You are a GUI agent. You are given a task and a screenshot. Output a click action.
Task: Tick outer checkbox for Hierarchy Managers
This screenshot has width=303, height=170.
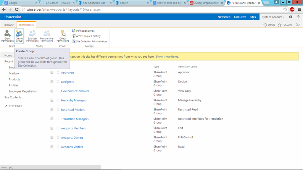(x=52, y=100)
